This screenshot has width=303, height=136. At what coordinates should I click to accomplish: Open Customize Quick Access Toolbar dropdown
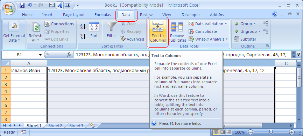78,5
